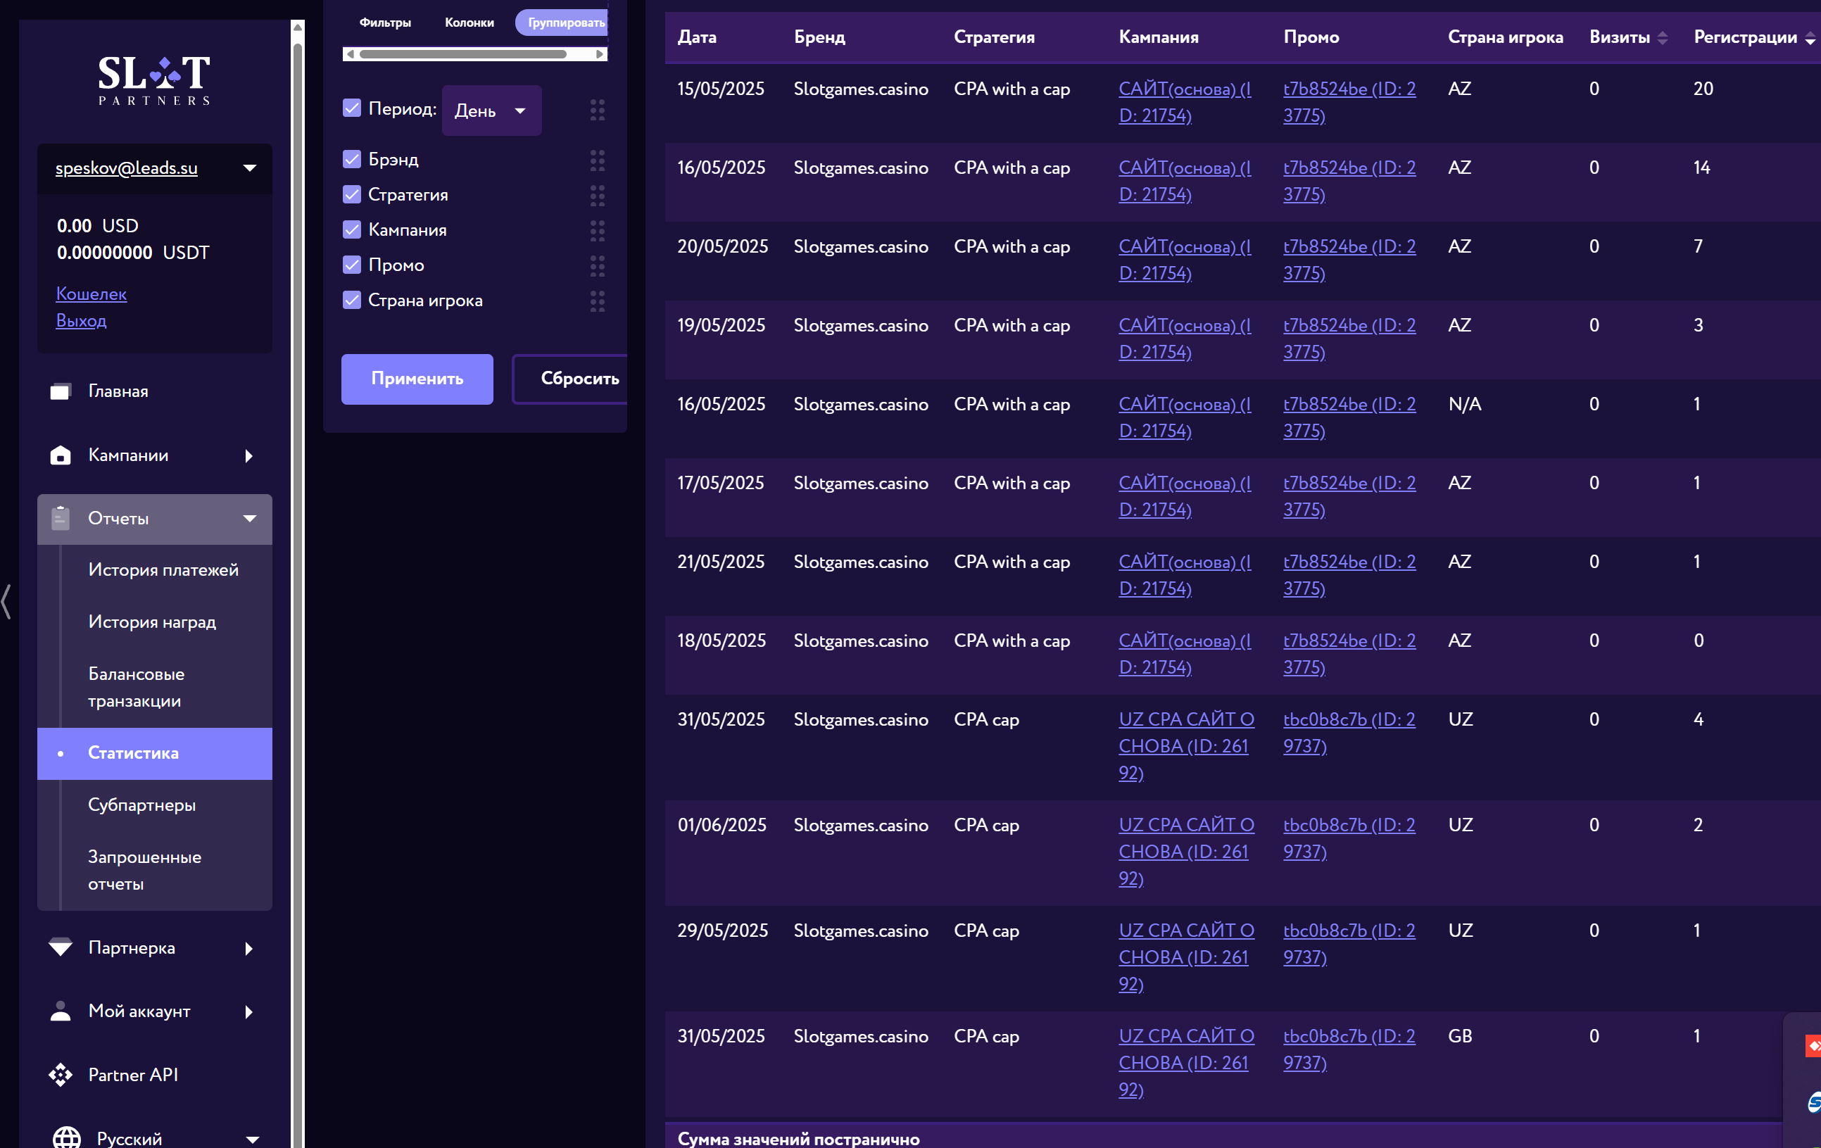This screenshot has height=1148, width=1821.
Task: Click the Дата column header
Action: (696, 37)
